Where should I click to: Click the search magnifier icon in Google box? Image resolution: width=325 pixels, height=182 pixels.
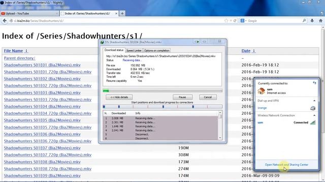304,21
